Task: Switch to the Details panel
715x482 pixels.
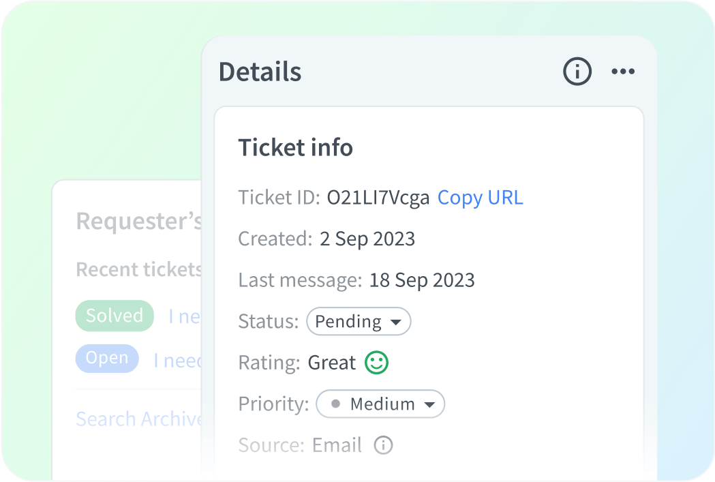Action: coord(260,71)
